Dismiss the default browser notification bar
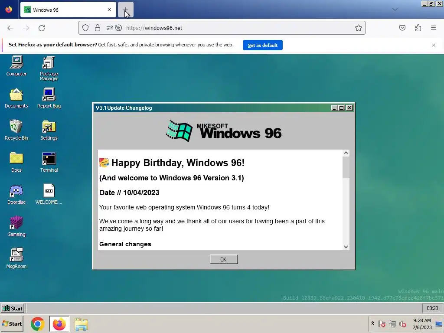The width and height of the screenshot is (444, 333). 434,45
